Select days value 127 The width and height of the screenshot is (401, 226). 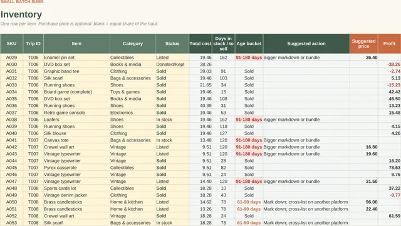click(224, 133)
